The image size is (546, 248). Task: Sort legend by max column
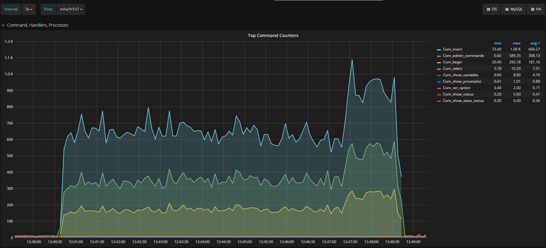pos(517,43)
